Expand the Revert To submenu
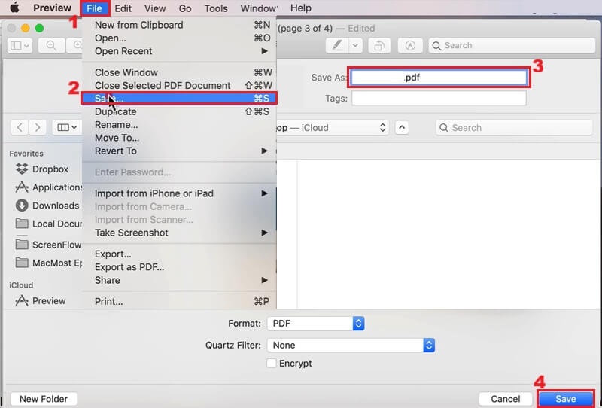 [179, 151]
